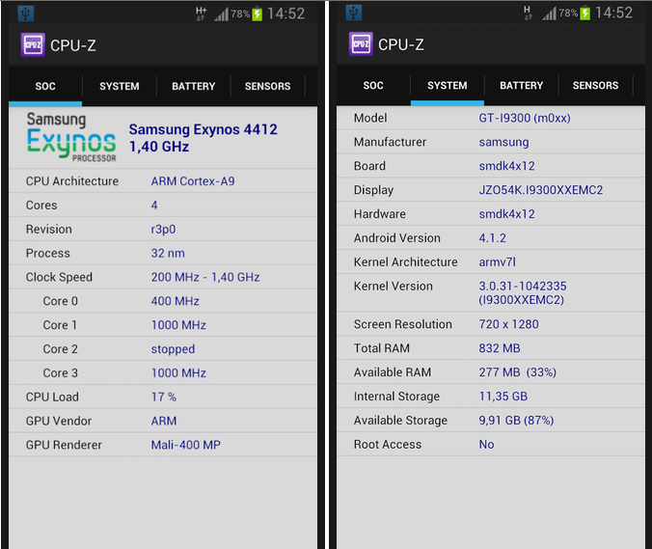Select the 'ARM Cortex-A9' architecture value
The width and height of the screenshot is (652, 549).
(193, 181)
